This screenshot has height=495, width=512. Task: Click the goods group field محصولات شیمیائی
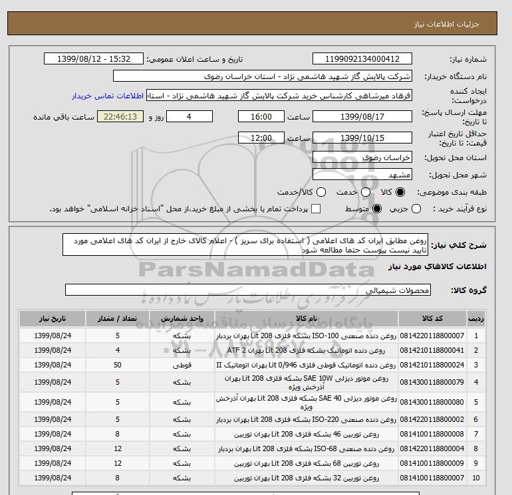pyautogui.click(x=248, y=290)
